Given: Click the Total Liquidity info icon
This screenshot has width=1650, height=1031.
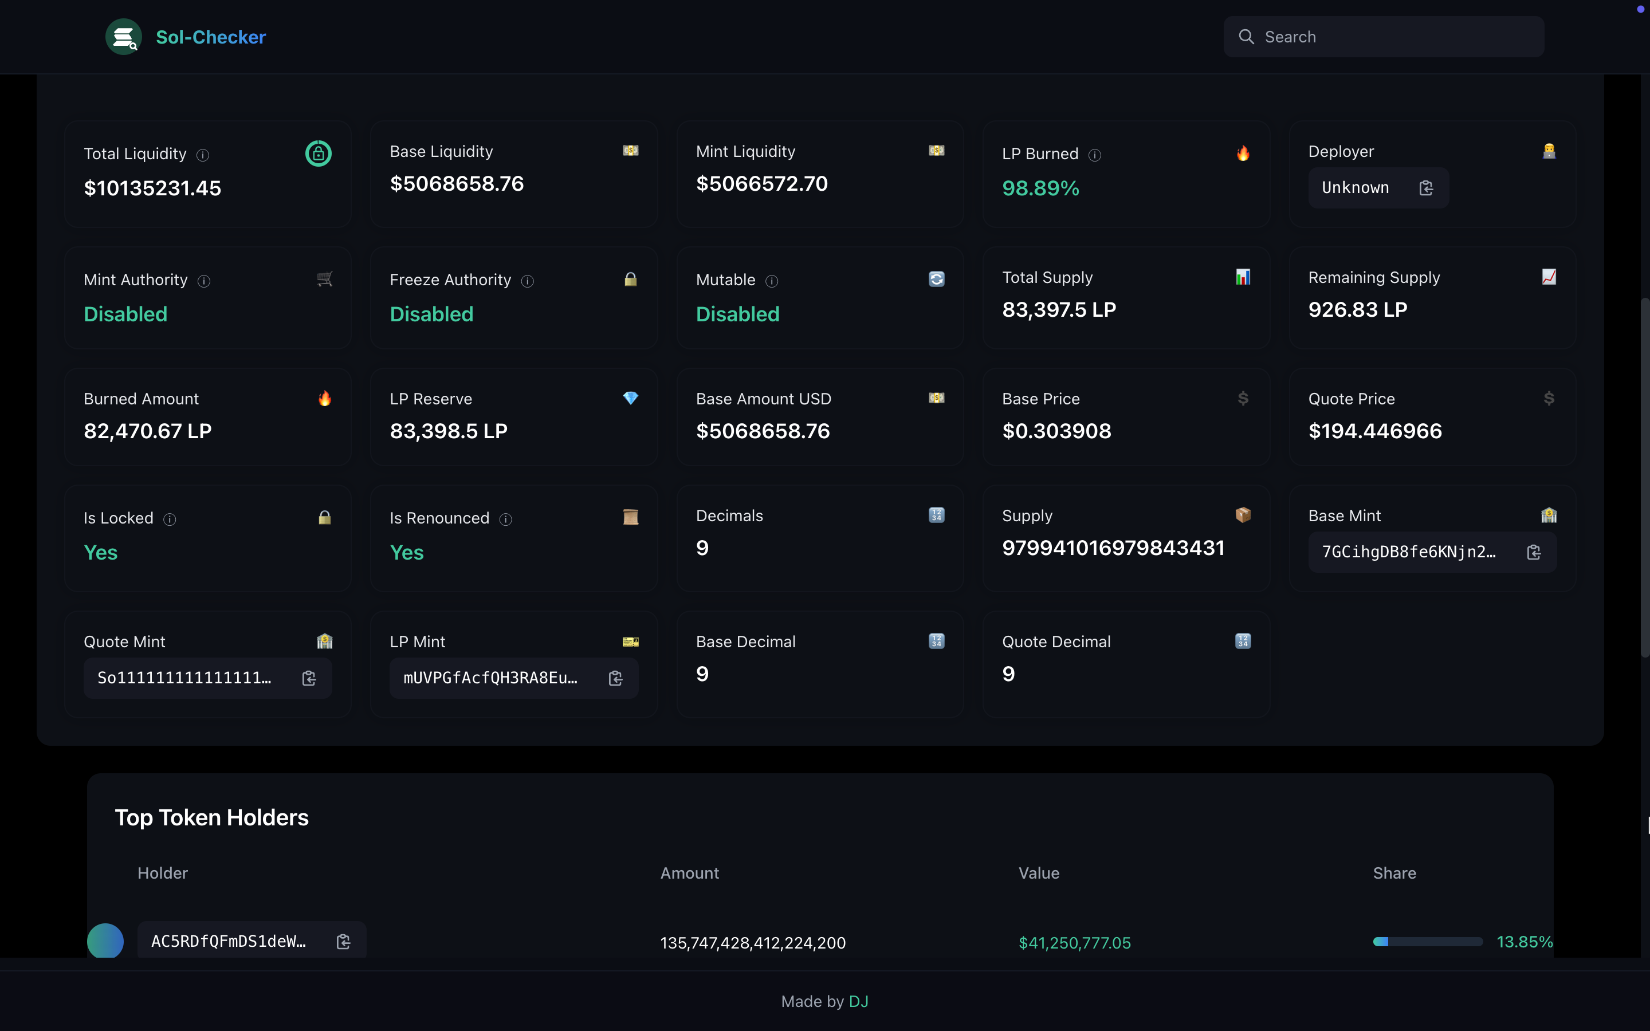Looking at the screenshot, I should pyautogui.click(x=202, y=155).
